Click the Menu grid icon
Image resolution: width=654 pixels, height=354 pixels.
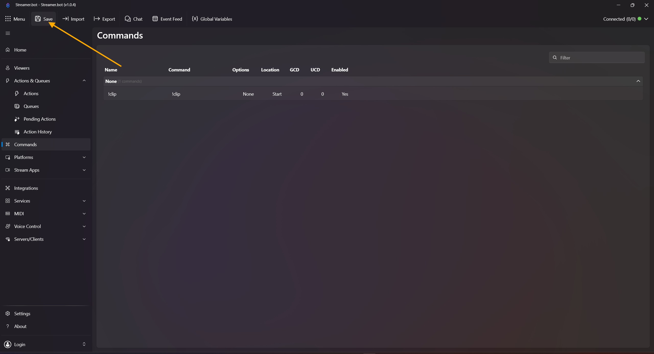click(x=8, y=19)
